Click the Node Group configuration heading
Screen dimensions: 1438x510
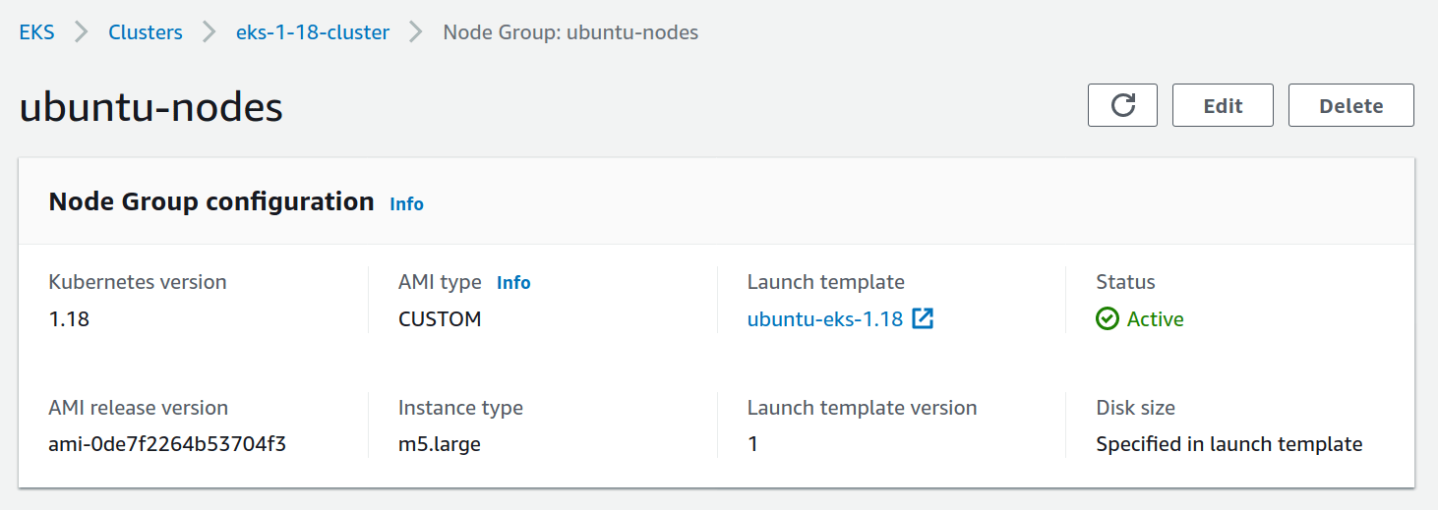point(211,201)
